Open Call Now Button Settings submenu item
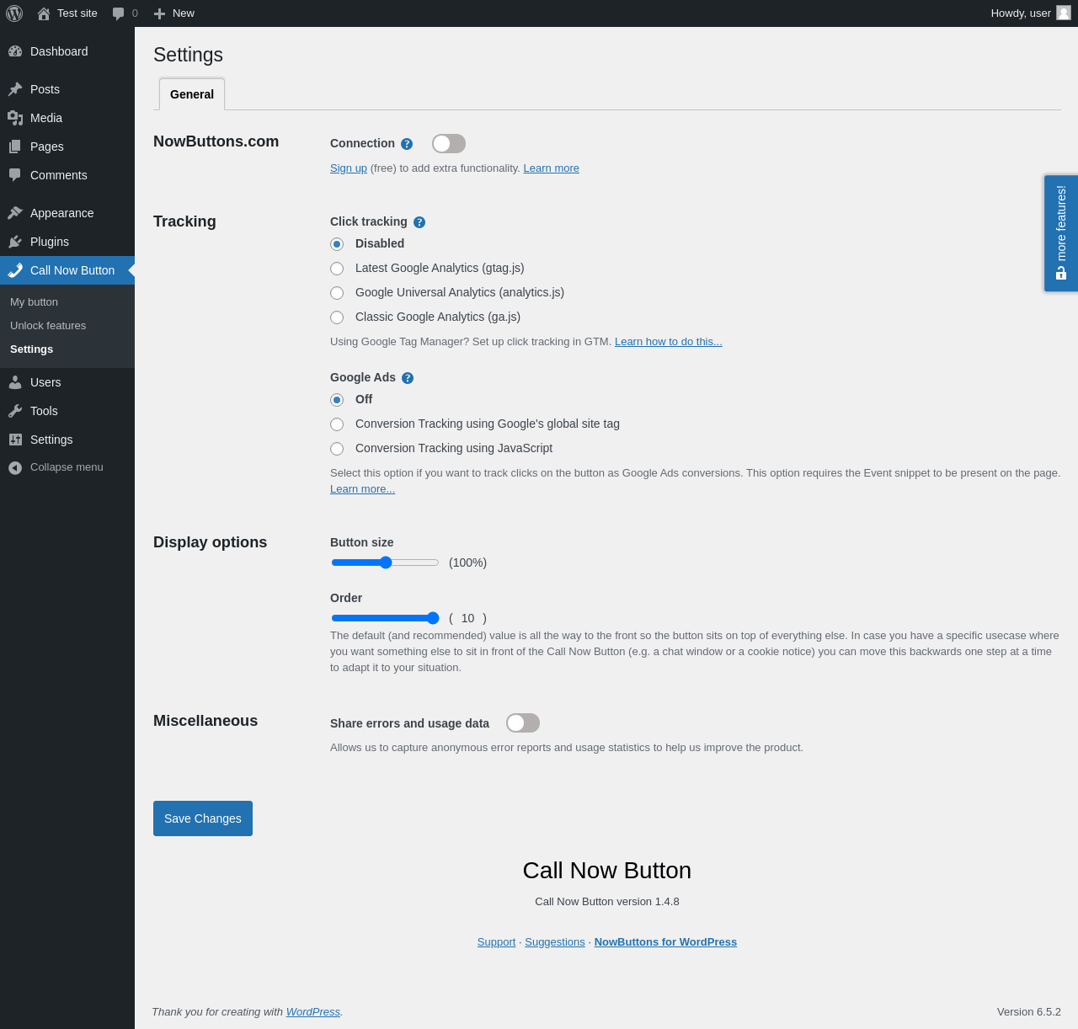1078x1029 pixels. [x=31, y=349]
